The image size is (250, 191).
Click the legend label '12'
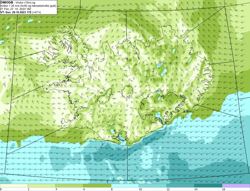click(x=168, y=189)
